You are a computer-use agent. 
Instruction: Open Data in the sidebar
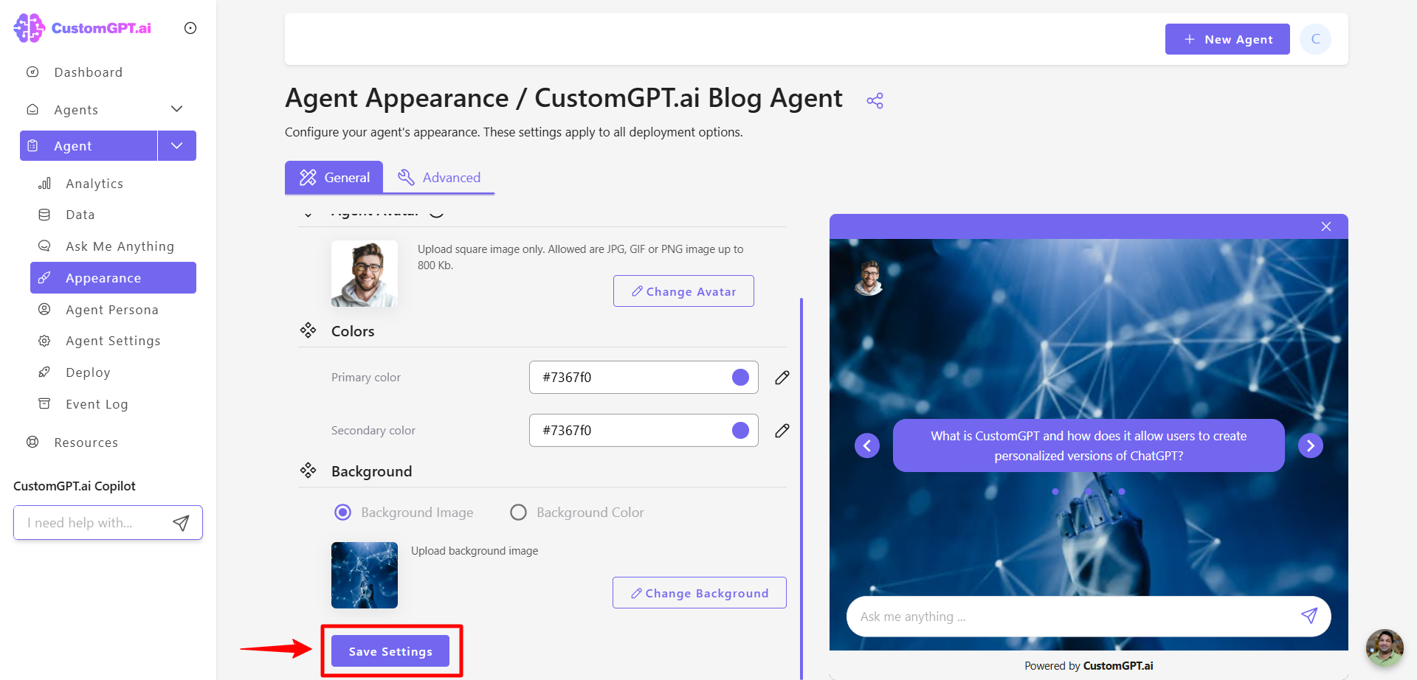tap(80, 215)
